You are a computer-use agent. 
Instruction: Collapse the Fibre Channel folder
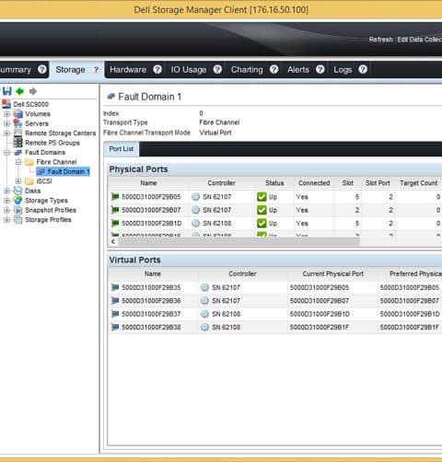coord(18,162)
